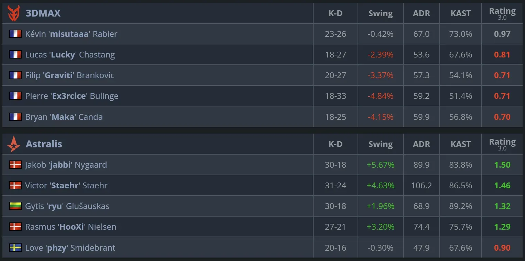Viewport: 525px width, 261px height.
Task: Open Pierre 'Ex3rcice' Bulinge player page
Action: (x=72, y=96)
